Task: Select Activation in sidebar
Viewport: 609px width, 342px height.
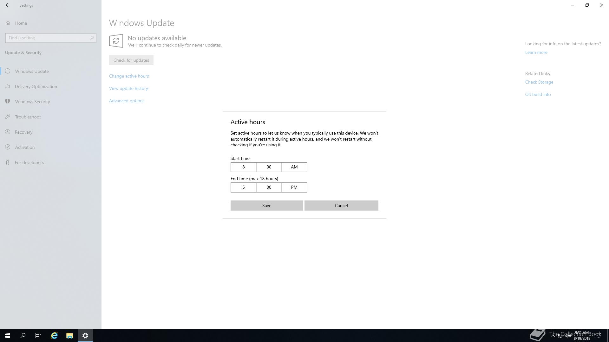Action: [51, 147]
